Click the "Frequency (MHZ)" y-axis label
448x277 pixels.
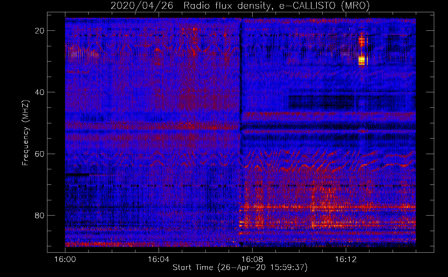25,133
